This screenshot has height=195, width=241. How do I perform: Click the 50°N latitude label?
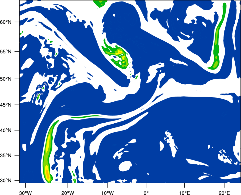click(x=6, y=79)
